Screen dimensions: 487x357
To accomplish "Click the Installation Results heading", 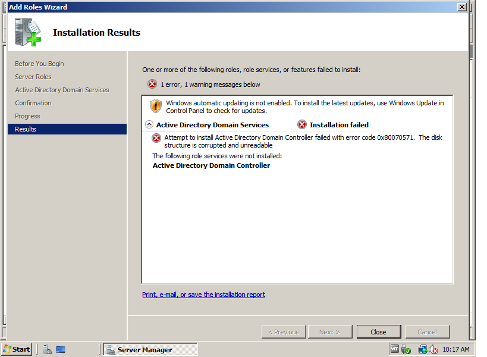I will pos(96,32).
